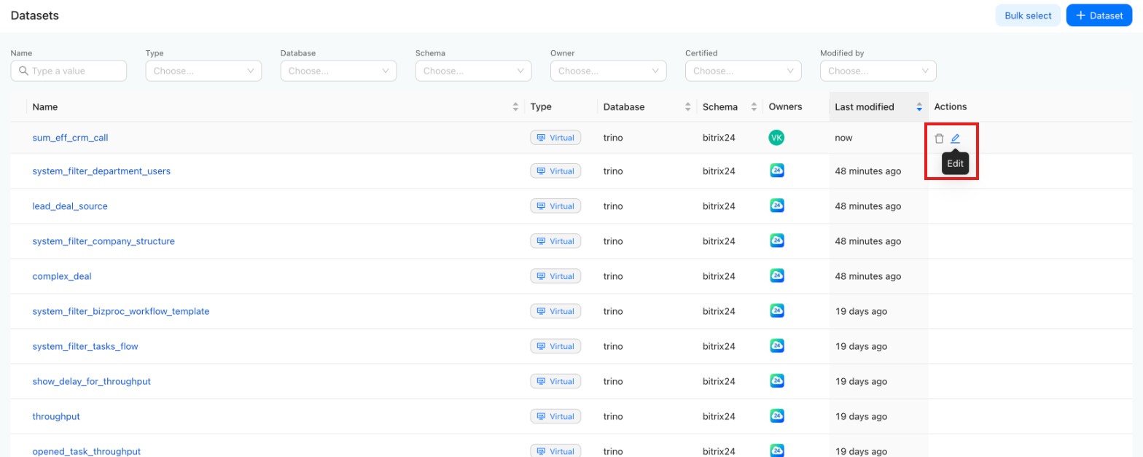Expand the Modified by filter dropdown

(878, 71)
